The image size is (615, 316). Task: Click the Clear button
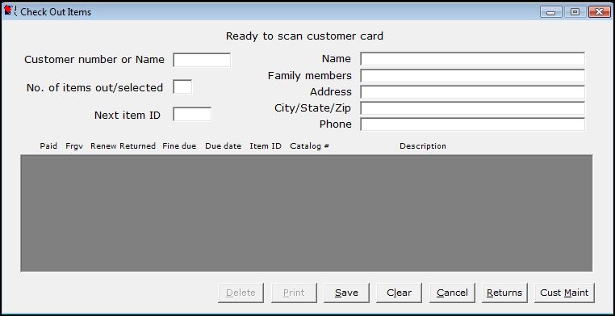399,293
